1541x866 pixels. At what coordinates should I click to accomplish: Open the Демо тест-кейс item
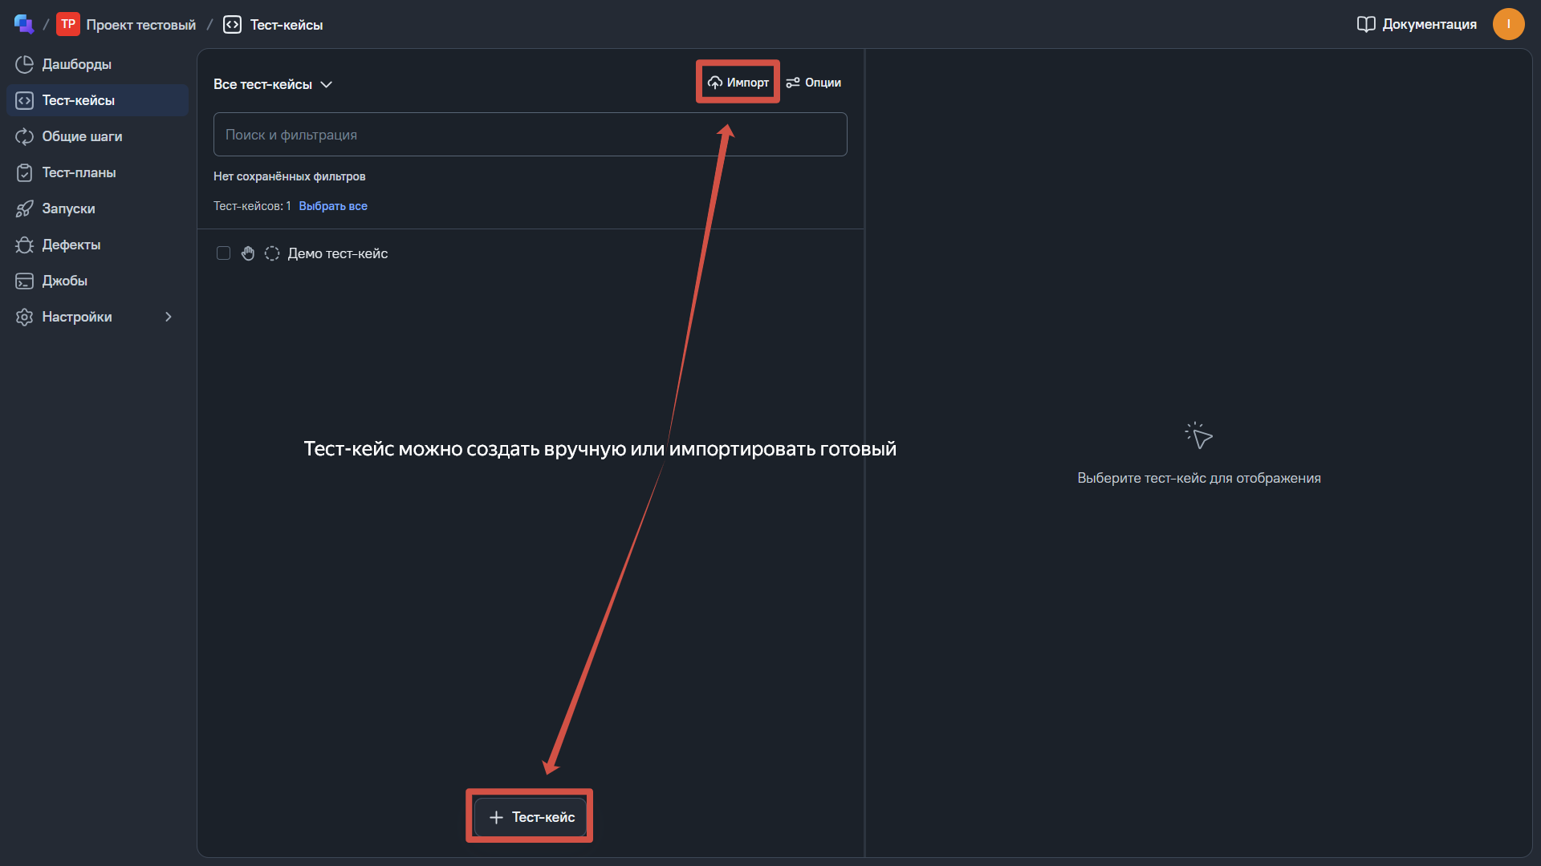coord(338,253)
